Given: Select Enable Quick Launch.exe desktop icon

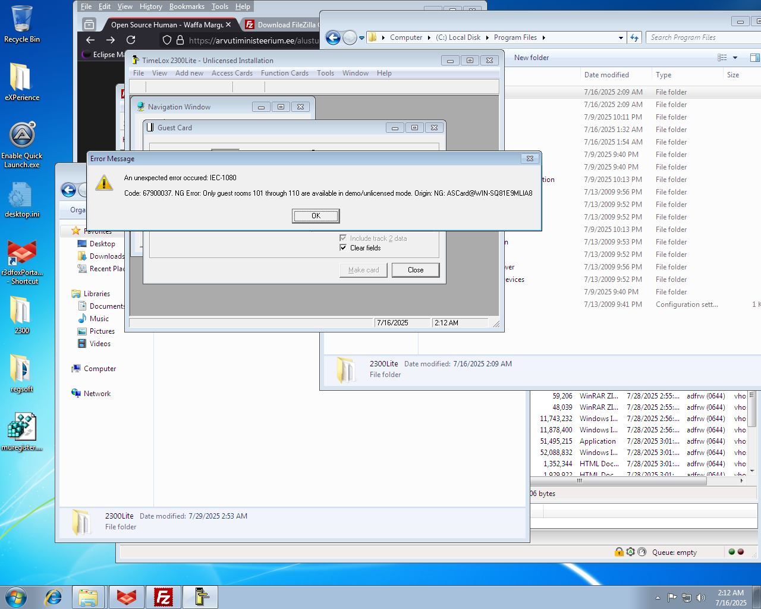Looking at the screenshot, I should click(22, 145).
